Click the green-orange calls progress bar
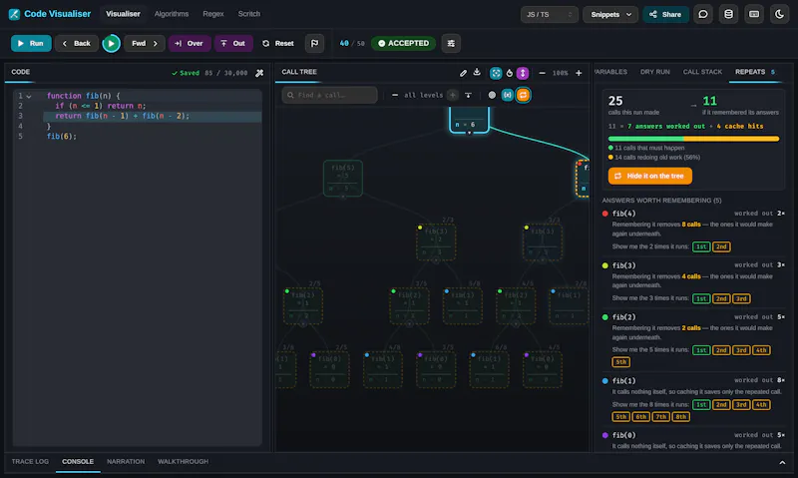Image resolution: width=798 pixels, height=478 pixels. pos(693,139)
